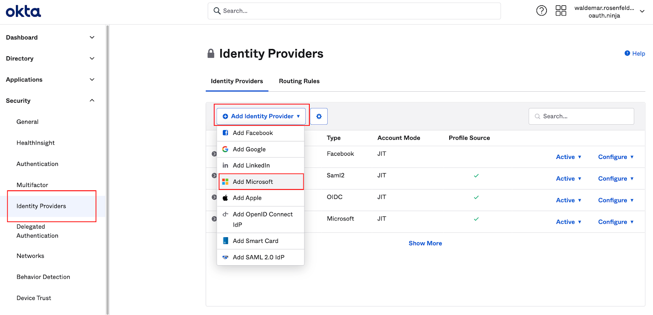Focus the top global search field
This screenshot has height=315, width=653.
coord(354,11)
